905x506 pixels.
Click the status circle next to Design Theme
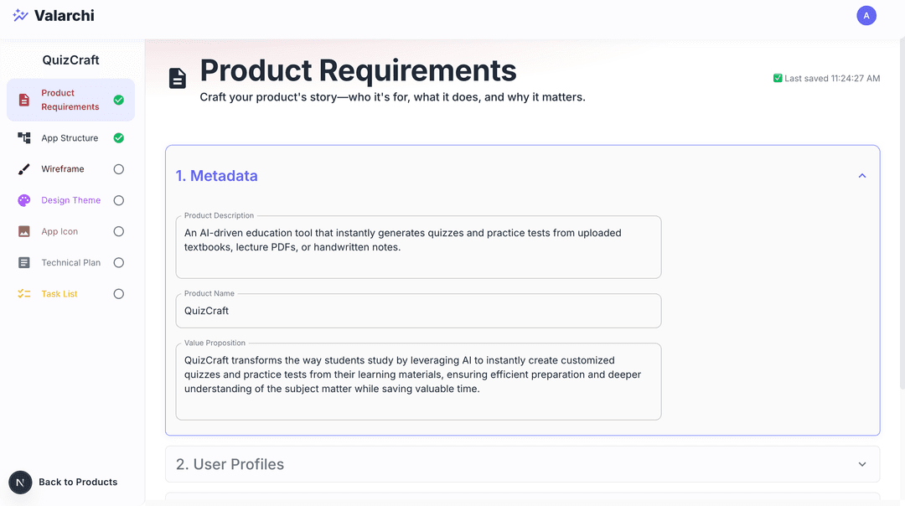[x=118, y=199]
